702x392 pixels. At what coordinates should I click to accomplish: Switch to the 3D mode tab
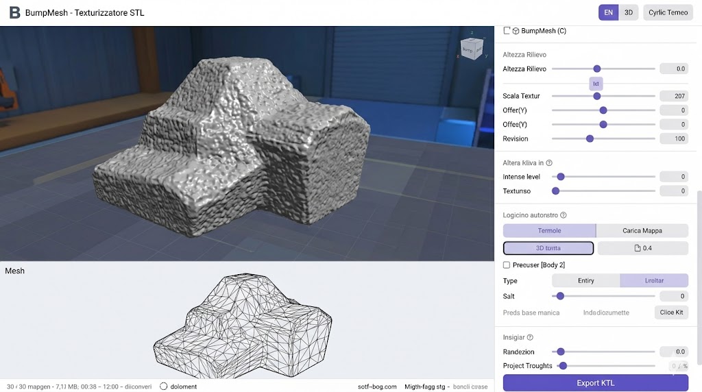(x=628, y=12)
